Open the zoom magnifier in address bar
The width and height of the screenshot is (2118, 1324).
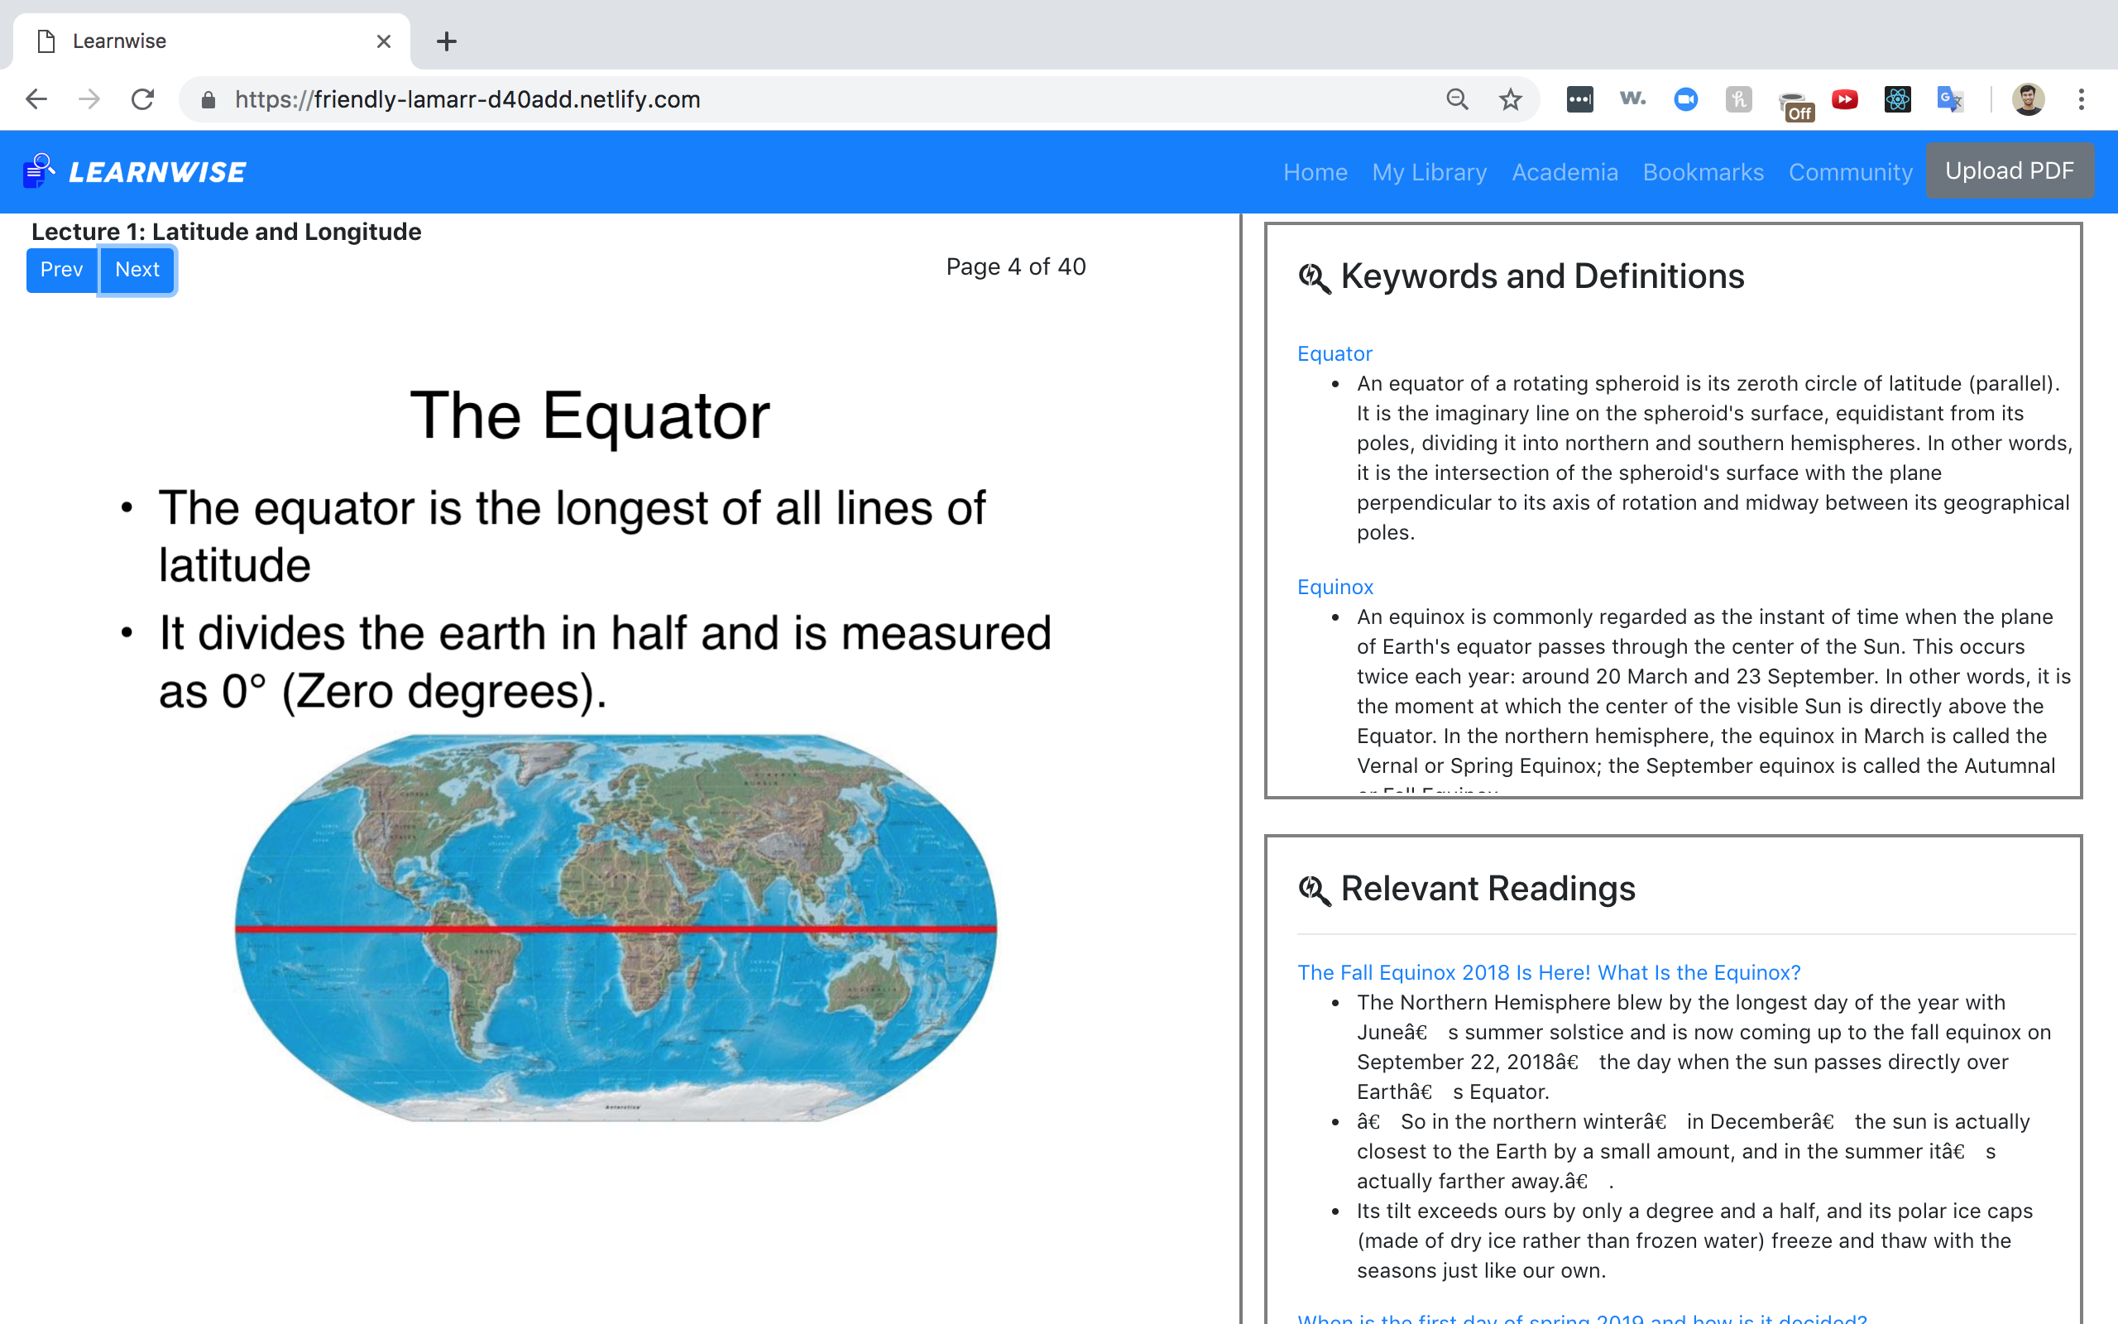[x=1456, y=99]
